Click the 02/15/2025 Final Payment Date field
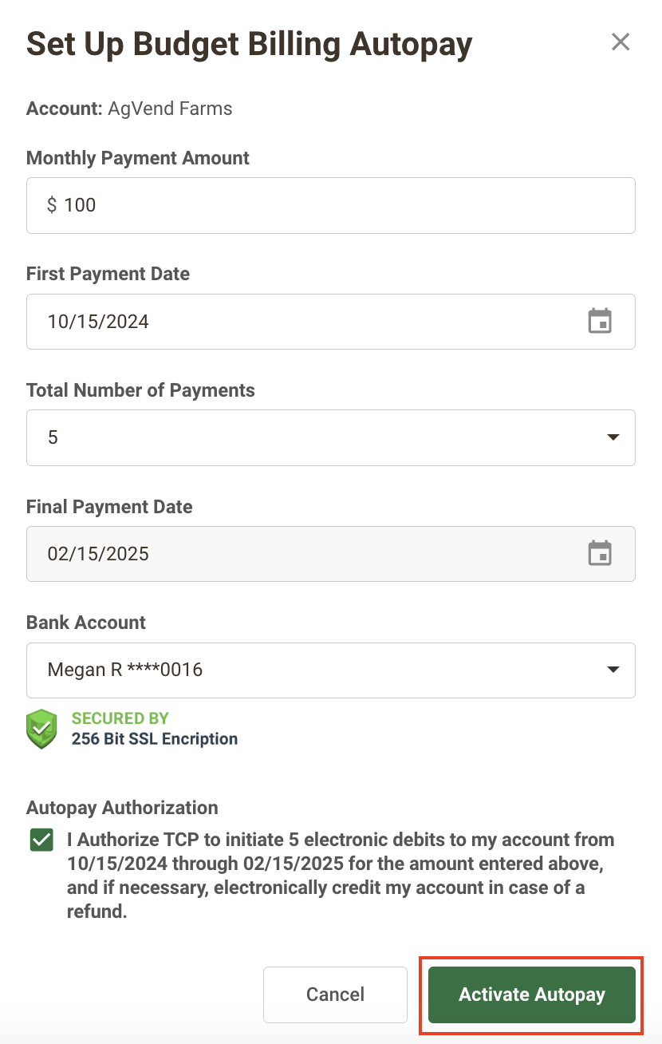This screenshot has width=662, height=1044. click(x=331, y=554)
